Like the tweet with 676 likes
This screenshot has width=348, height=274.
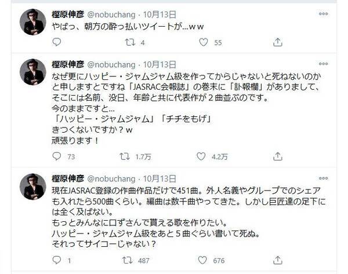point(202,260)
